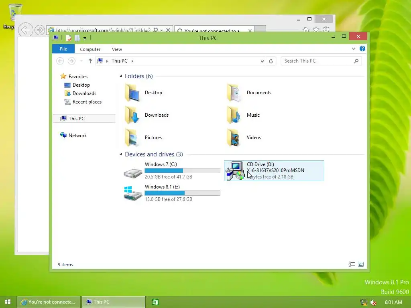The image size is (411, 308).
Task: Click the muted volume tray icon
Action: (373, 302)
